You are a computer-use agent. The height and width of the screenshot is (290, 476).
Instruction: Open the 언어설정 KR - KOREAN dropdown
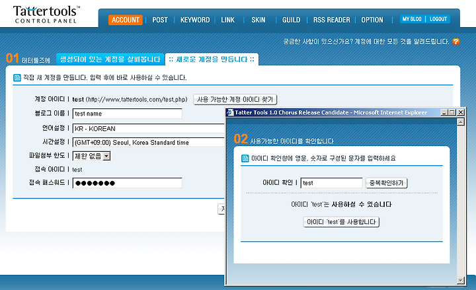tap(149, 129)
